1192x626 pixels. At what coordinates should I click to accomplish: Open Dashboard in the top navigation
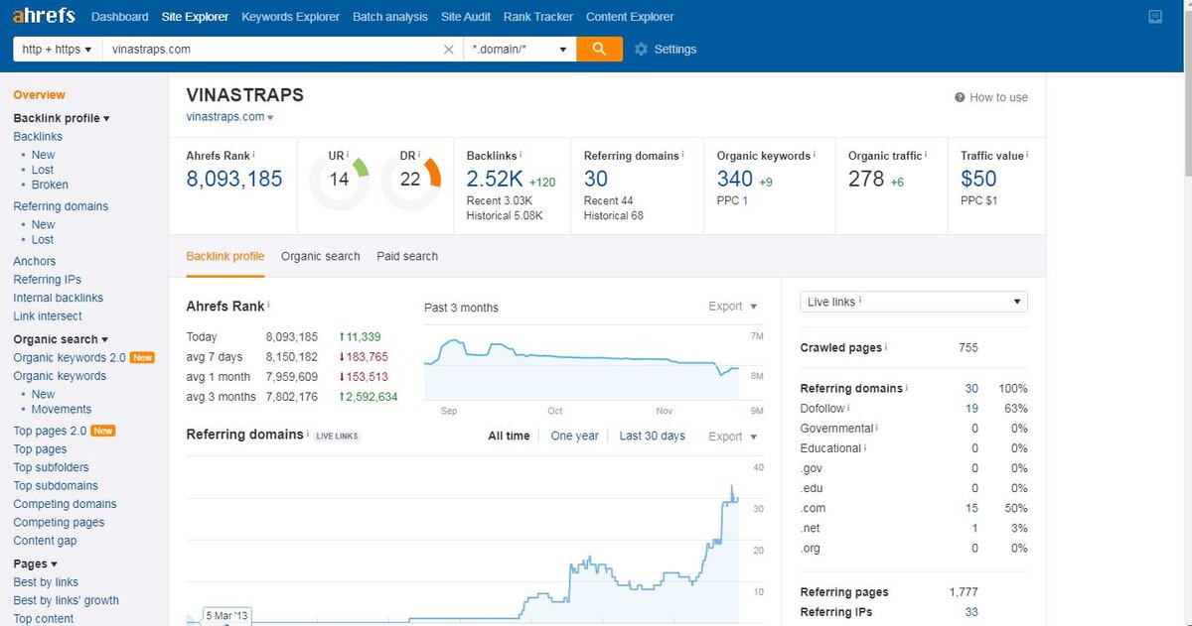(119, 17)
